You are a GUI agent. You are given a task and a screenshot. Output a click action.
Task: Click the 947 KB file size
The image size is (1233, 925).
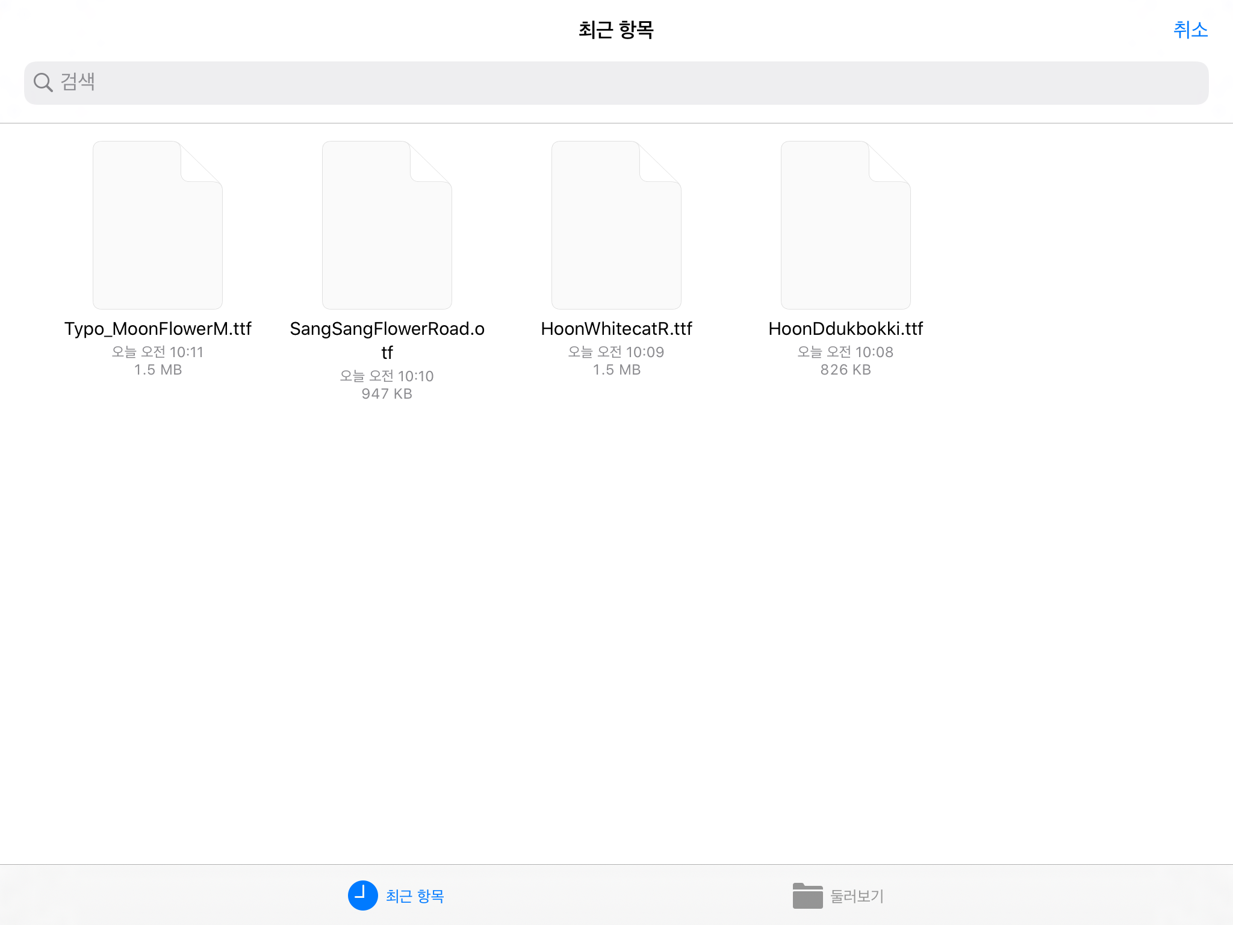387,394
